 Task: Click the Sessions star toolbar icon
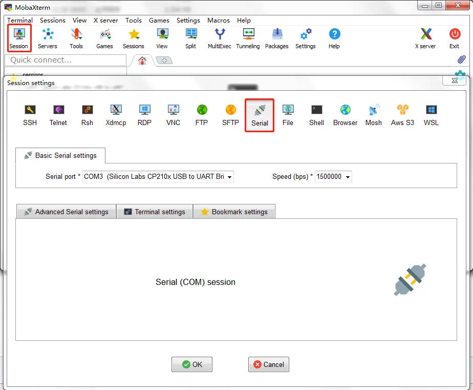coord(134,38)
